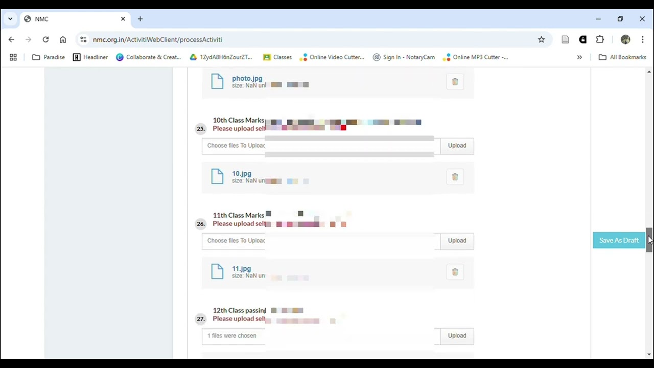Click the address bar URL
This screenshot has width=654, height=368.
pos(157,39)
